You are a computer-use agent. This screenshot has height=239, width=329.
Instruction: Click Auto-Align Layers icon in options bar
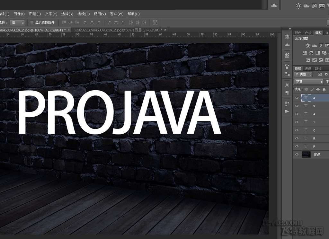pos(155,22)
